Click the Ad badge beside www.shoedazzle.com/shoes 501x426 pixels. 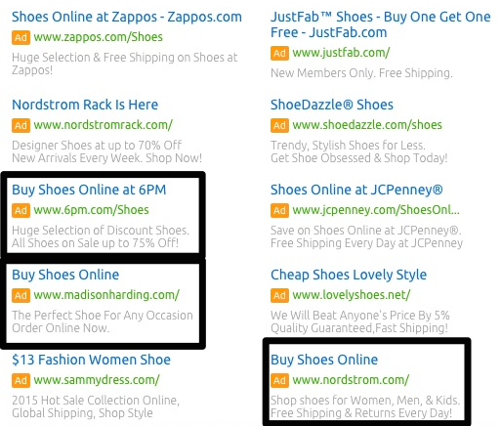(279, 125)
